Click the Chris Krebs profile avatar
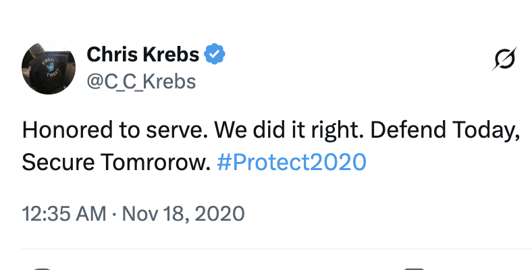This screenshot has width=532, height=270. [48, 67]
